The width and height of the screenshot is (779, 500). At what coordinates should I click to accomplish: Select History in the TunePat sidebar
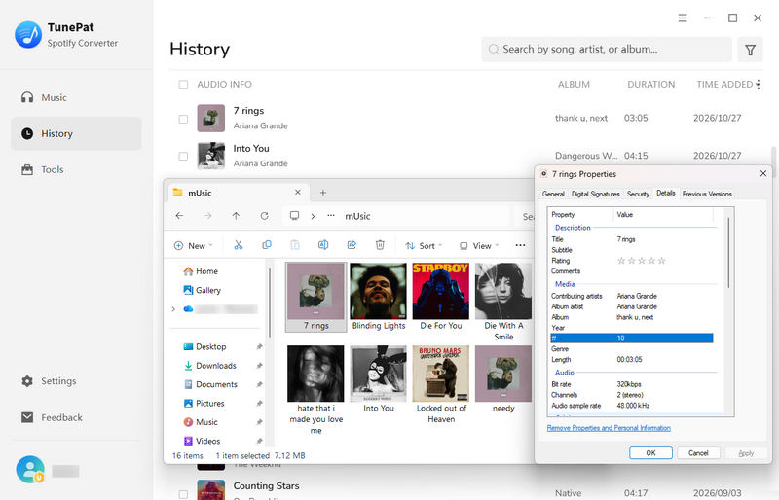click(x=76, y=133)
